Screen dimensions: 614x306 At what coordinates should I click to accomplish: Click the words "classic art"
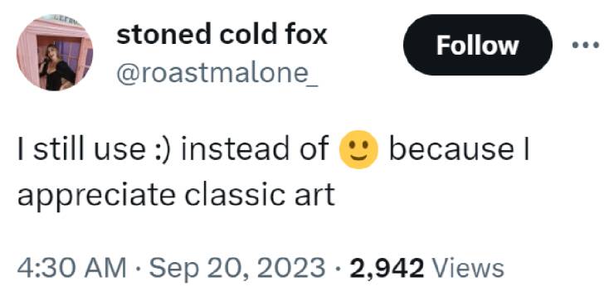[260, 194]
